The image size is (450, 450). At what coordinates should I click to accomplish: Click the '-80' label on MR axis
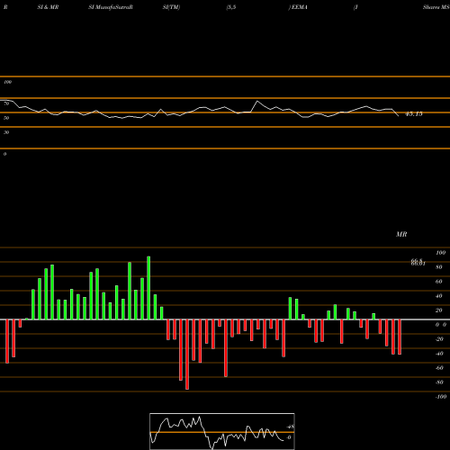[x=439, y=382]
